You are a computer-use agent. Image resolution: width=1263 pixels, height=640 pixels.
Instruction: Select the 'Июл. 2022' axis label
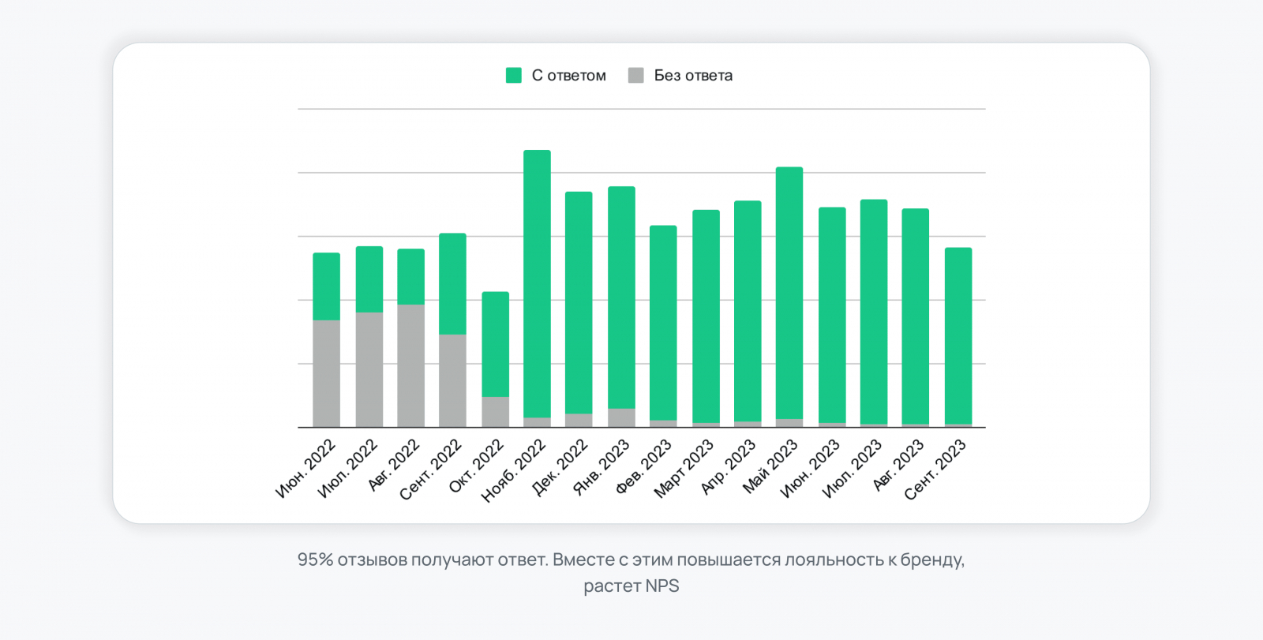347,469
